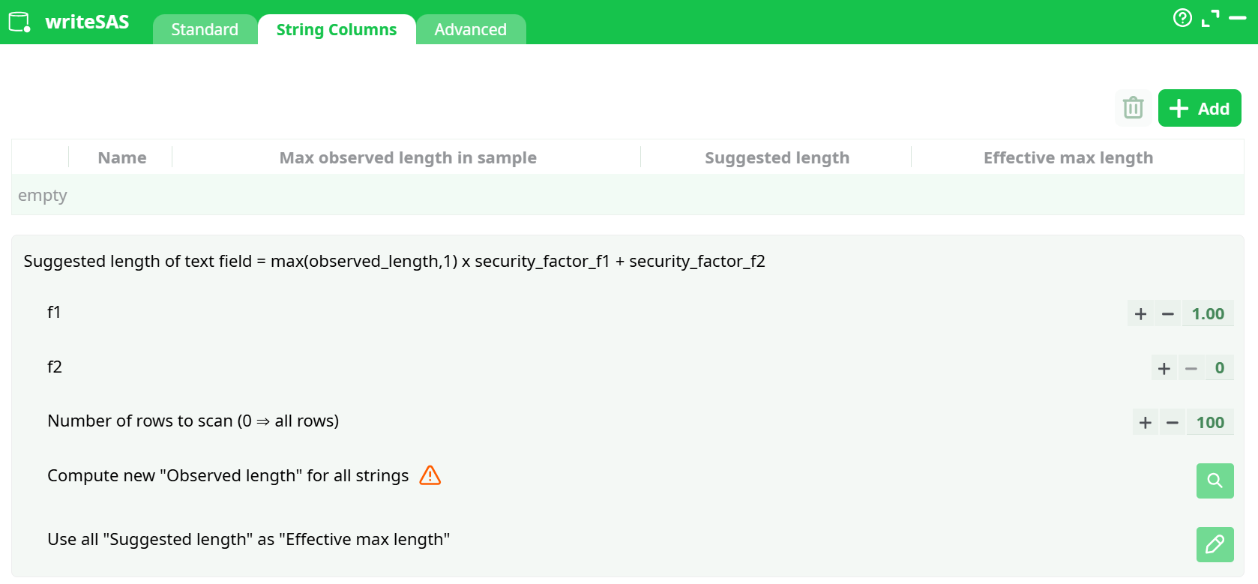
Task: Open the Advanced tab
Action: click(470, 29)
